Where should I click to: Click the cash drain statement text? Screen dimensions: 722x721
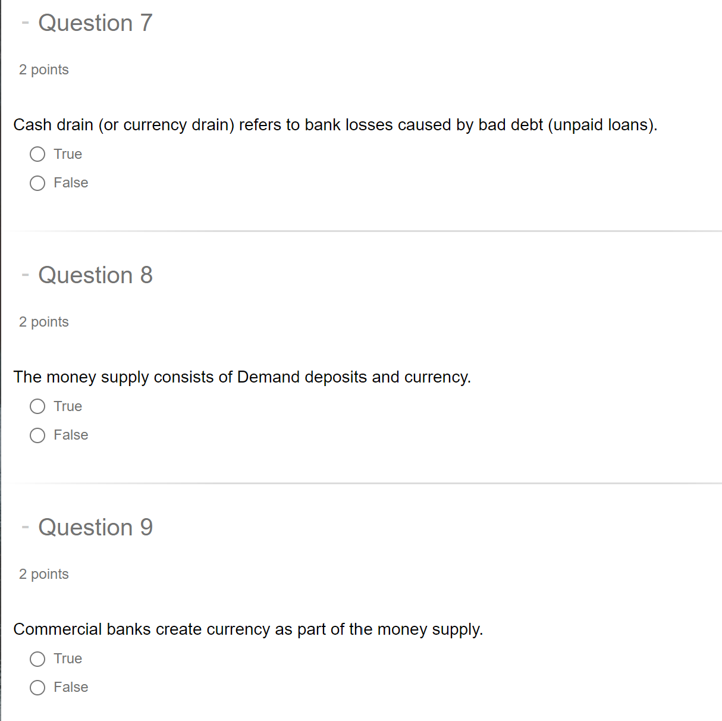(x=335, y=125)
